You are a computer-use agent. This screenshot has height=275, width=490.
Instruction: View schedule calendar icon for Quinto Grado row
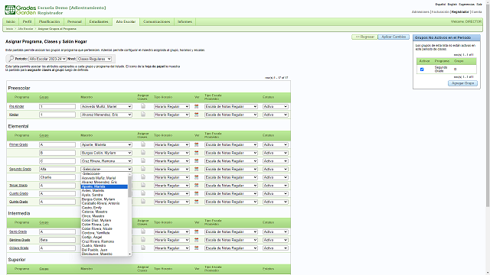(x=196, y=202)
